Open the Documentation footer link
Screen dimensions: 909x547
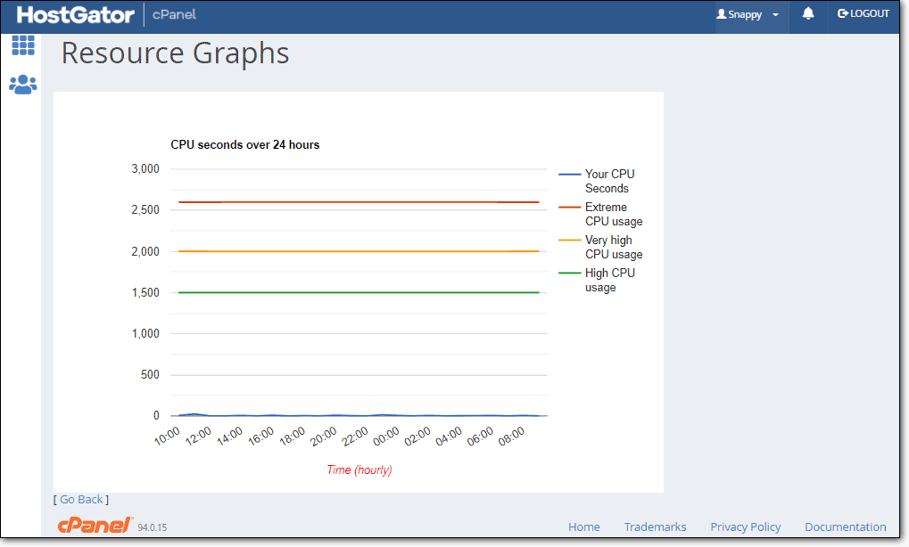(x=846, y=527)
